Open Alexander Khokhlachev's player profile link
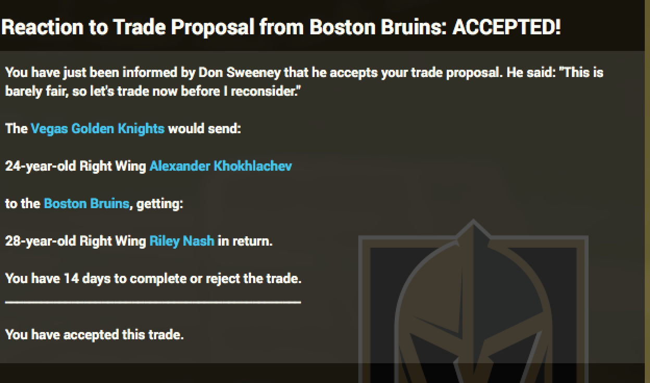The image size is (650, 383). (220, 166)
